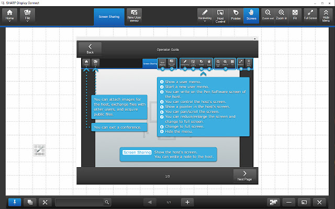Switch to the Screen Sharing tab
This screenshot has width=335, height=209.
109,17
